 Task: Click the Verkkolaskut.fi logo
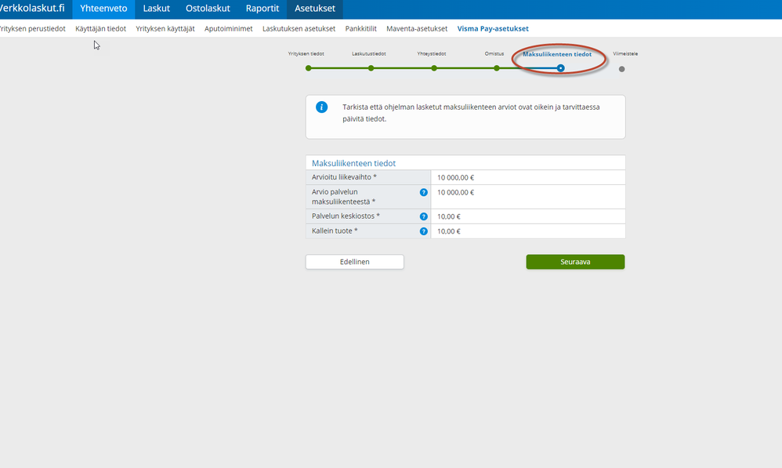pos(32,9)
